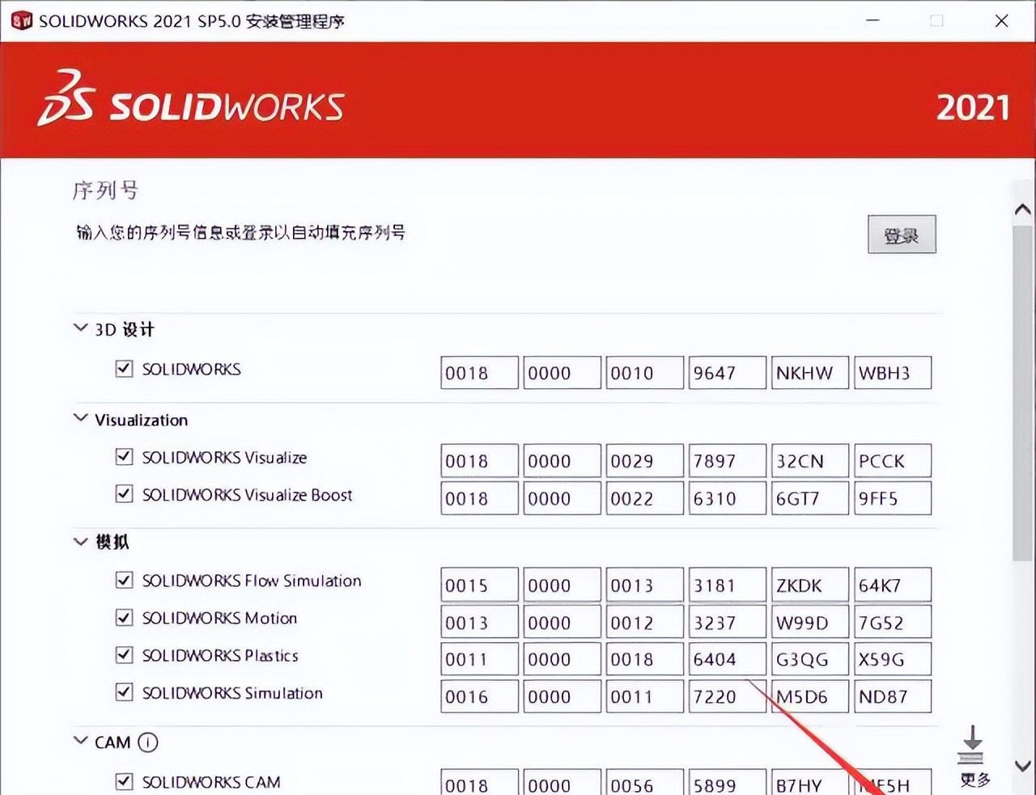
Task: Toggle SOLIDWORKS Simulation checkbox
Action: (x=124, y=692)
